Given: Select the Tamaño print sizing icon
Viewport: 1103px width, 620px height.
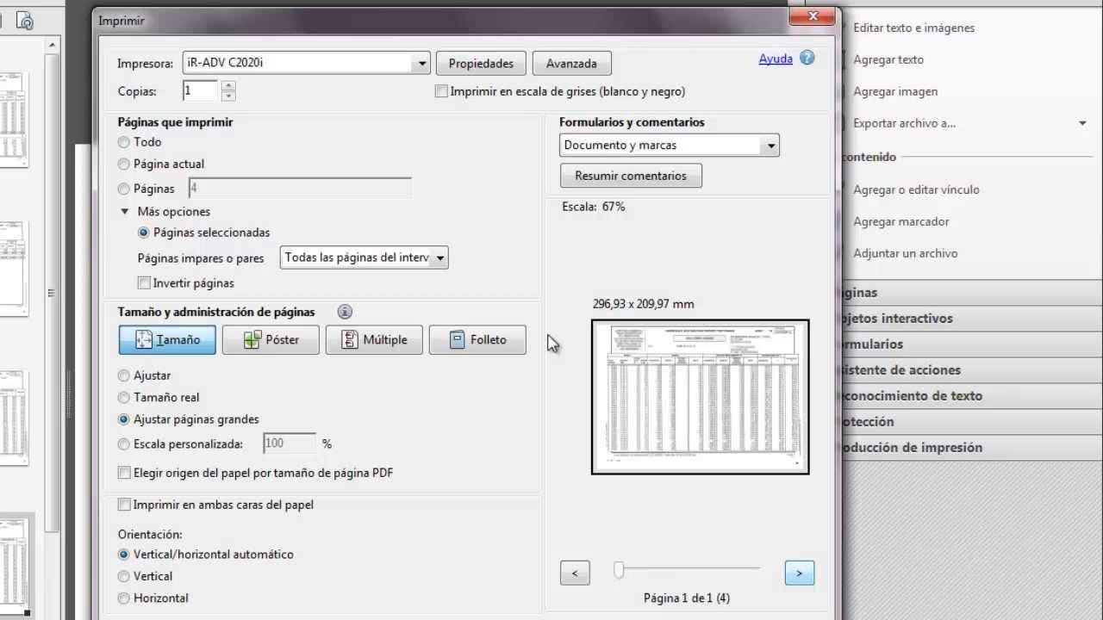Looking at the screenshot, I should click(x=166, y=339).
